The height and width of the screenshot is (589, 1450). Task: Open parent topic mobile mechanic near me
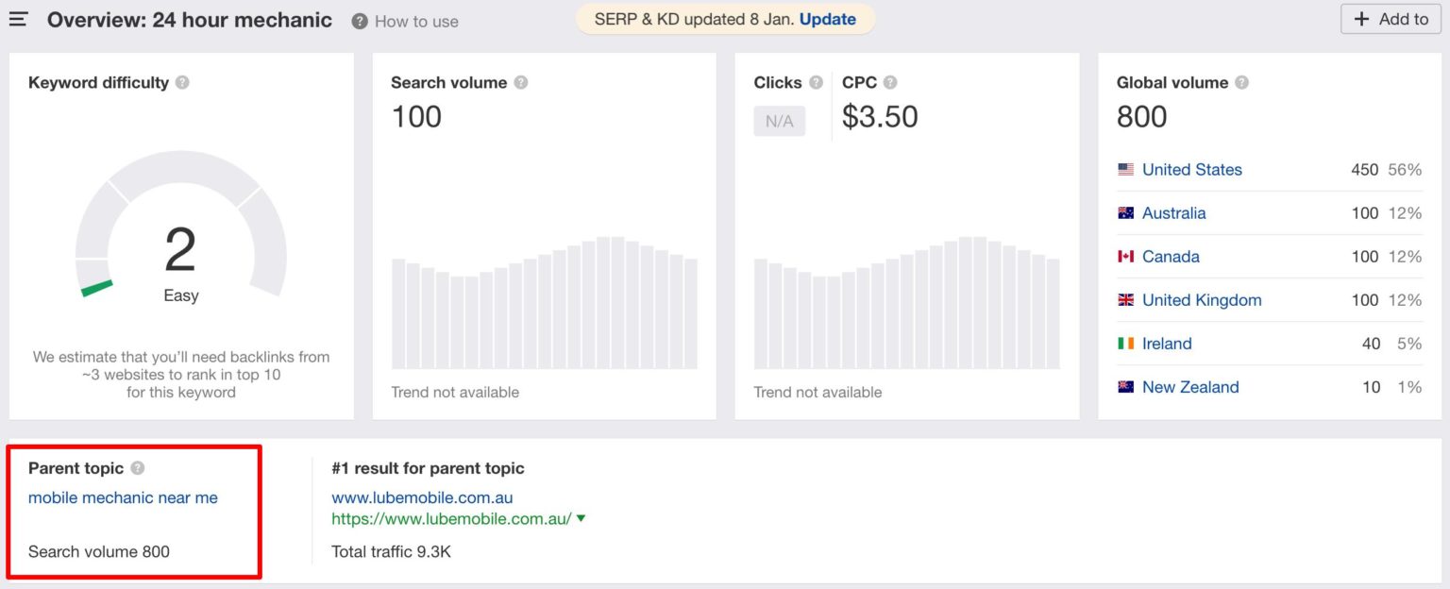pyautogui.click(x=123, y=497)
